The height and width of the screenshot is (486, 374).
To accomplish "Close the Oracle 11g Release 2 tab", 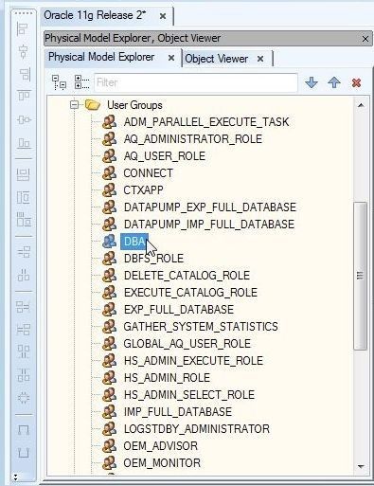I will [x=163, y=16].
